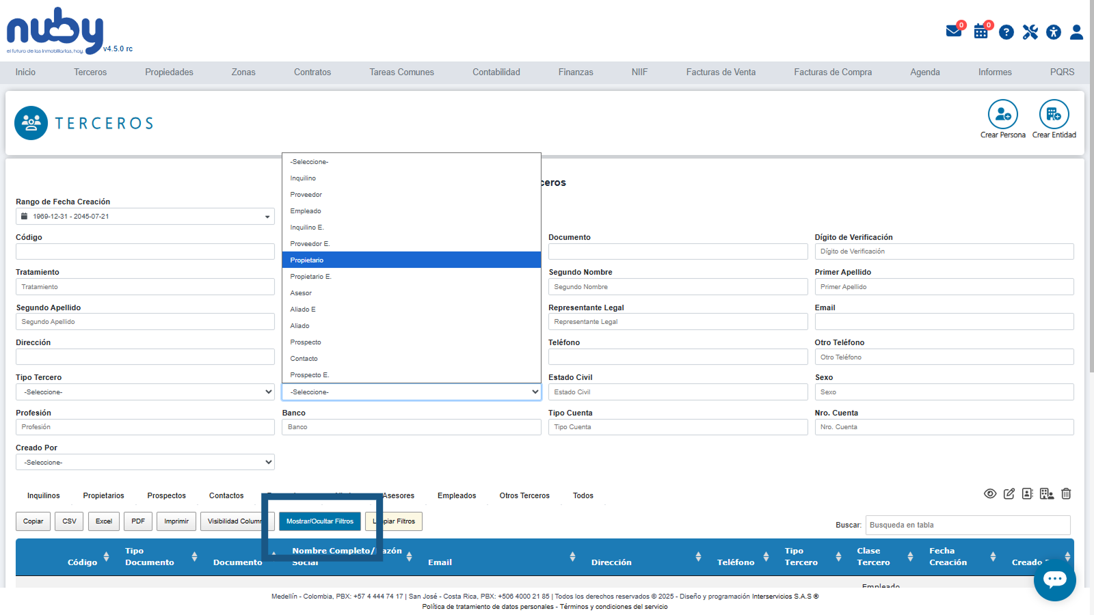Image resolution: width=1094 pixels, height=615 pixels.
Task: Sort by Código column arrows
Action: pos(107,556)
